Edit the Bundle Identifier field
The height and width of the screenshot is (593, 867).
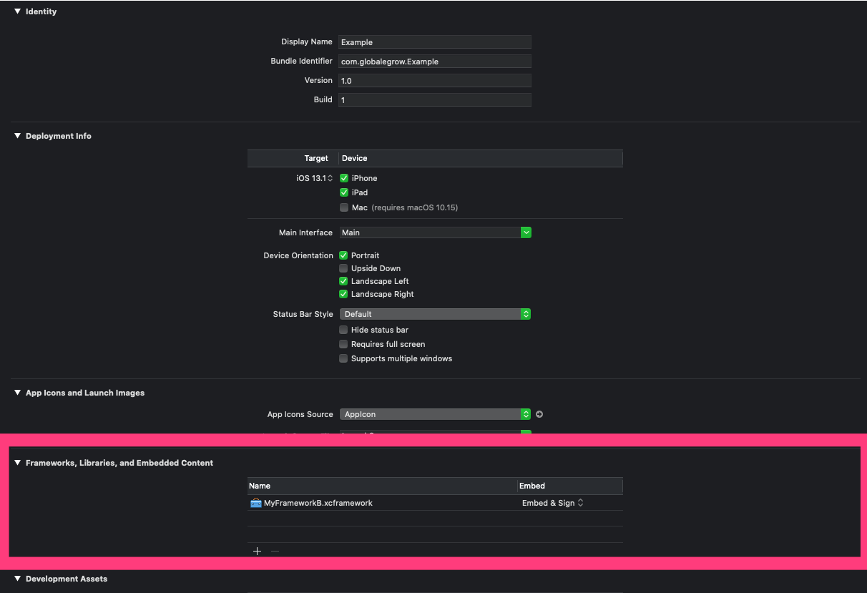point(434,62)
